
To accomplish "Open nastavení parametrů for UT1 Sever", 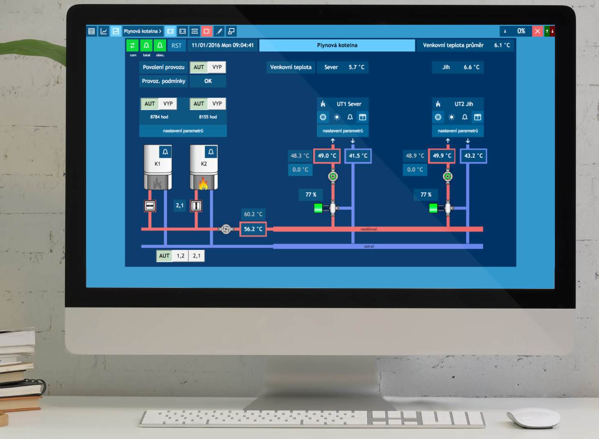I will 343,131.
